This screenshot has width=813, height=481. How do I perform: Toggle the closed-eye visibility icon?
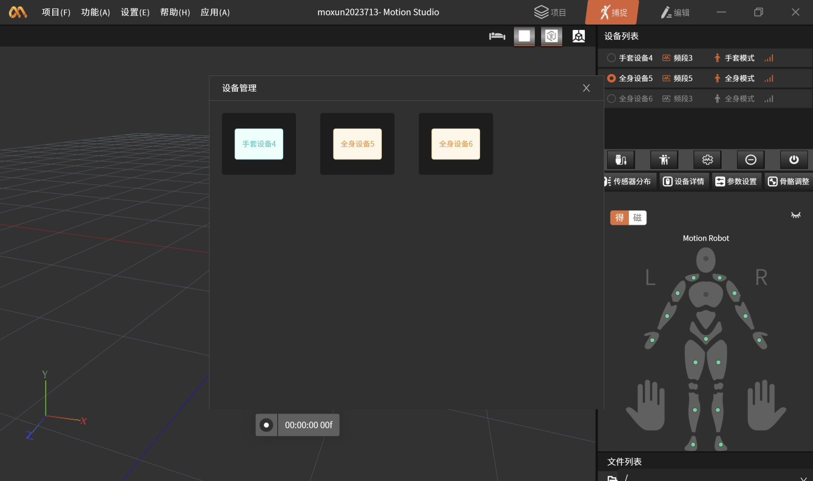click(795, 215)
